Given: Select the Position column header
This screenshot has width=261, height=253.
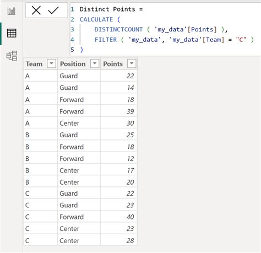Looking at the screenshot, I should (x=79, y=64).
